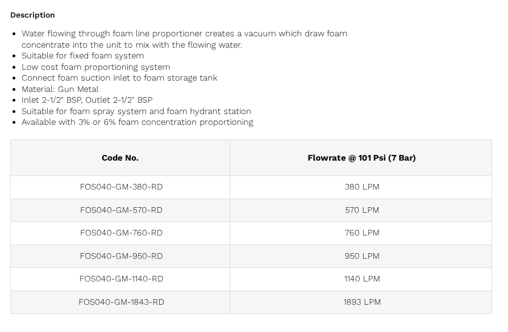The width and height of the screenshot is (508, 332).
Task: Select the Code No. column header
Action: click(x=120, y=158)
